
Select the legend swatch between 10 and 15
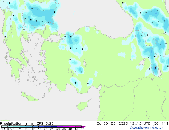point(35,127)
